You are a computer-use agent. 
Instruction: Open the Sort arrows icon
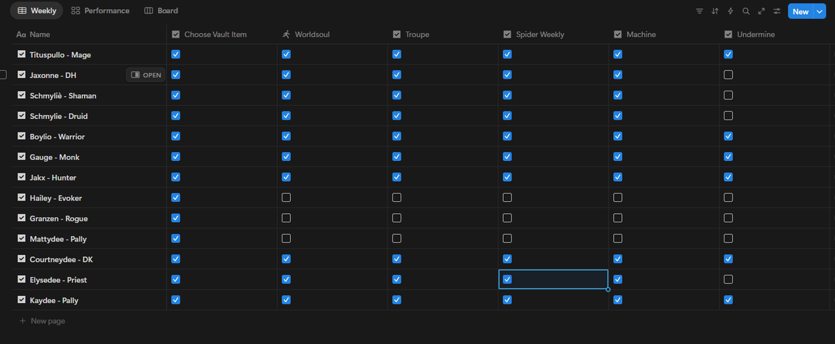[715, 11]
